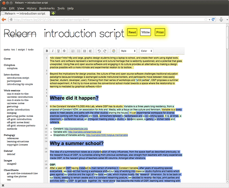Toggle authorship colors palette icon
Image resolution: width=229 pixels, height=188 pixels.
(113, 51)
